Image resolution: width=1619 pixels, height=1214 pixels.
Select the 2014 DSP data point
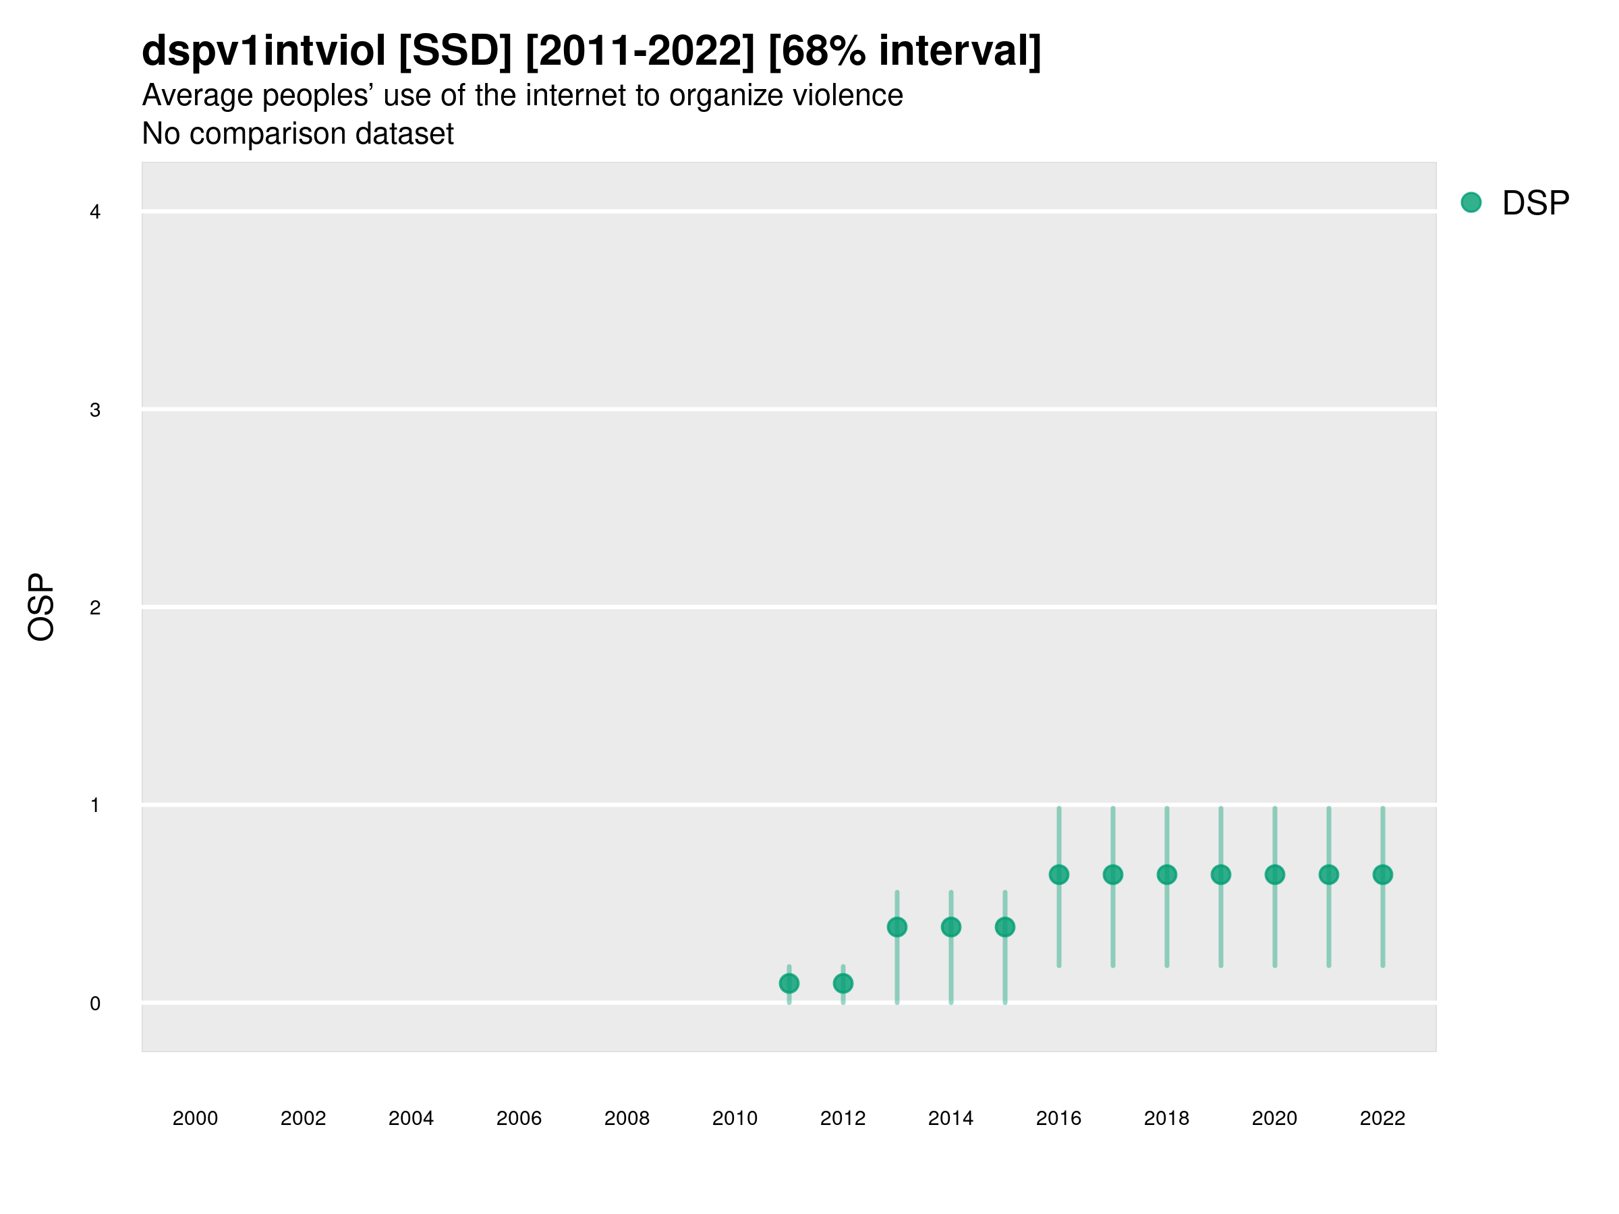950,927
